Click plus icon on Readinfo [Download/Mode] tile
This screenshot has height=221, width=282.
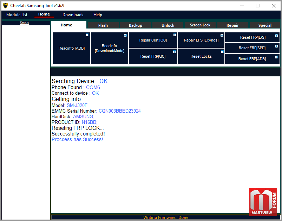(125, 35)
